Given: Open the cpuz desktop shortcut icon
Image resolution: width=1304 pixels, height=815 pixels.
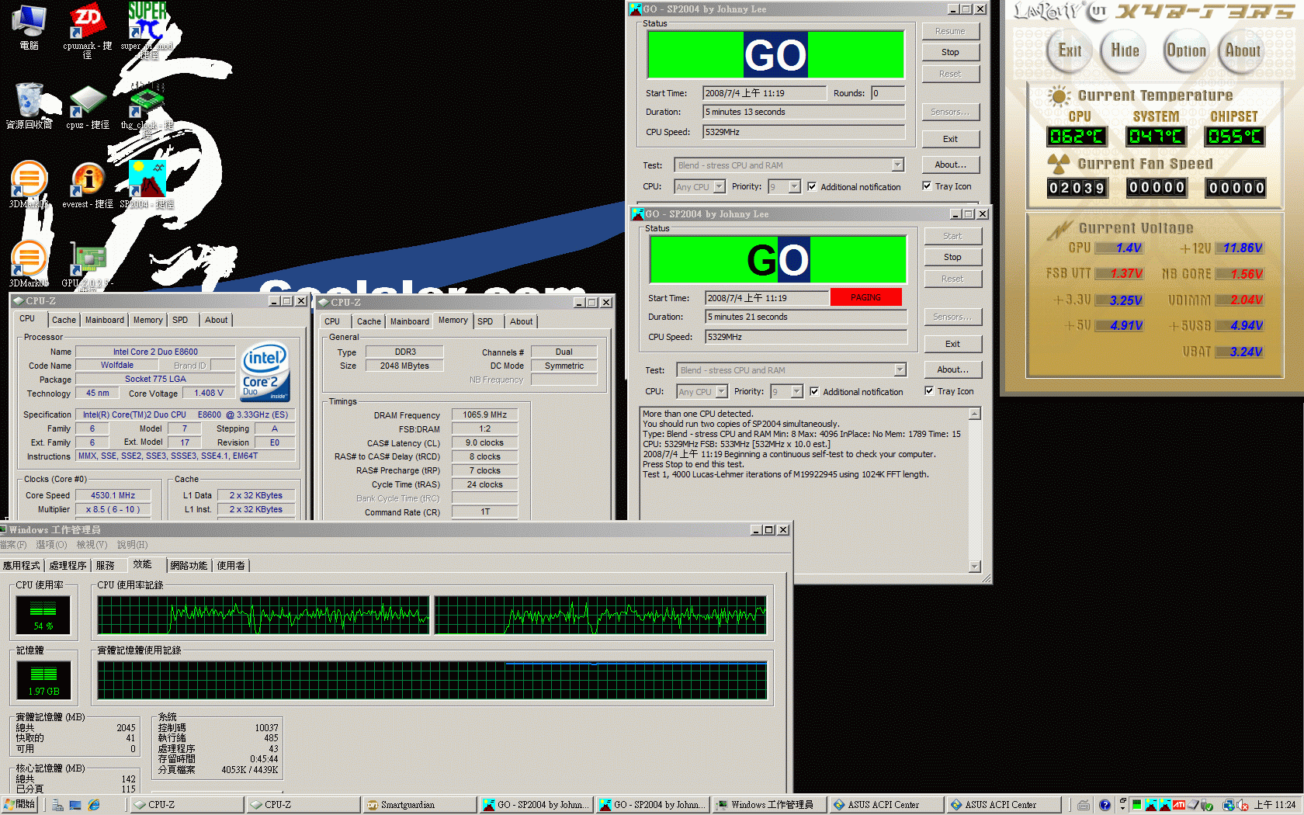Looking at the screenshot, I should [87, 101].
